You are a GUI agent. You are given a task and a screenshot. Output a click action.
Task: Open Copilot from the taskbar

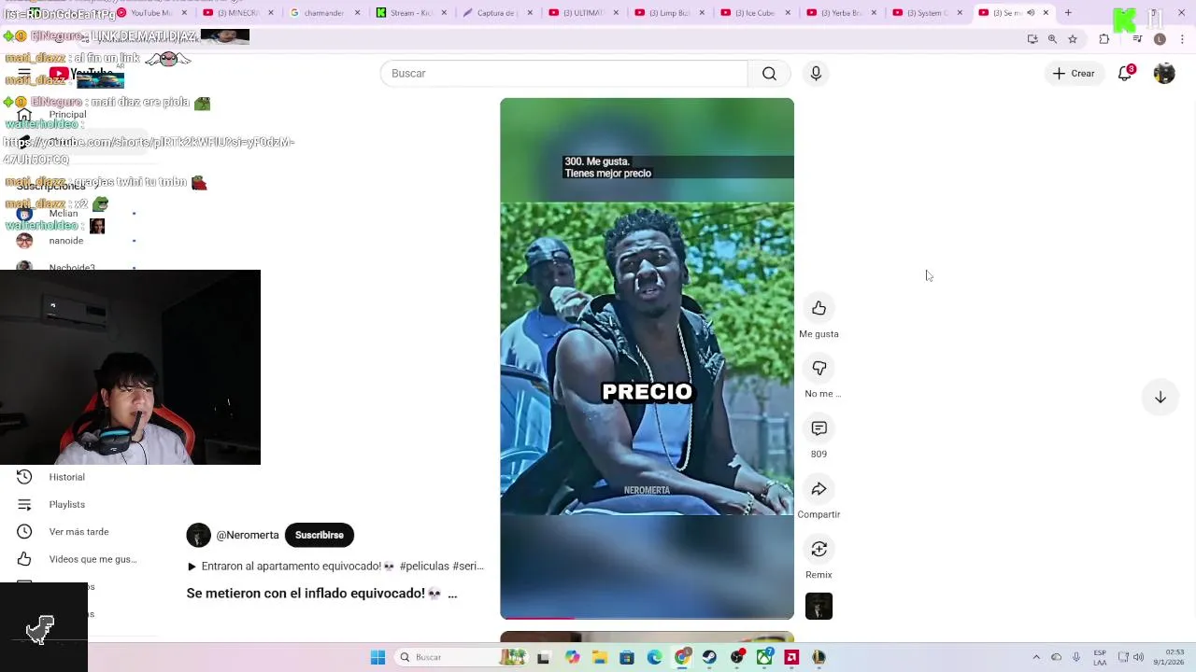click(x=572, y=657)
